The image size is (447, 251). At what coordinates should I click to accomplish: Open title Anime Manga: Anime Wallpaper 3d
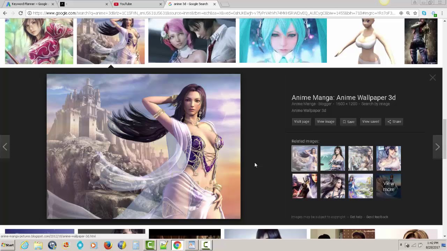tap(344, 98)
